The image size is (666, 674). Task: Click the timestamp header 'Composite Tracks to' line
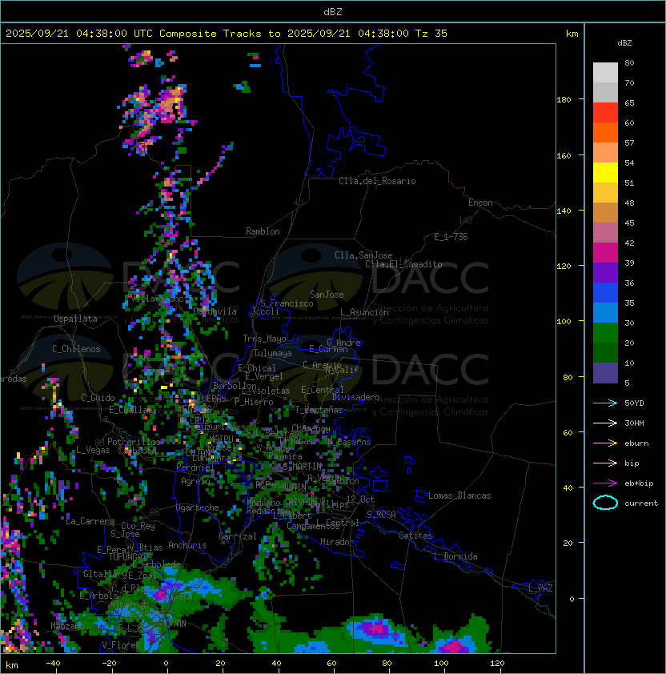click(227, 34)
